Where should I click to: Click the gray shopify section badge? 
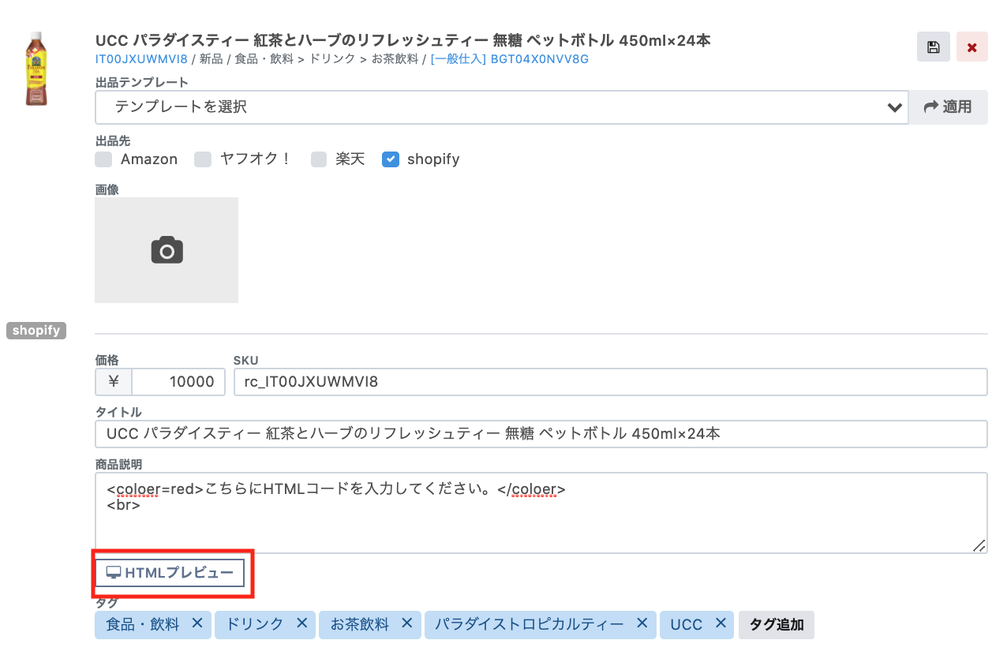pyautogui.click(x=36, y=331)
